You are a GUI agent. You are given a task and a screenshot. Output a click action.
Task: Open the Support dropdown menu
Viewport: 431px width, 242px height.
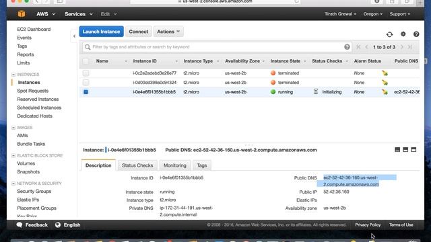399,14
